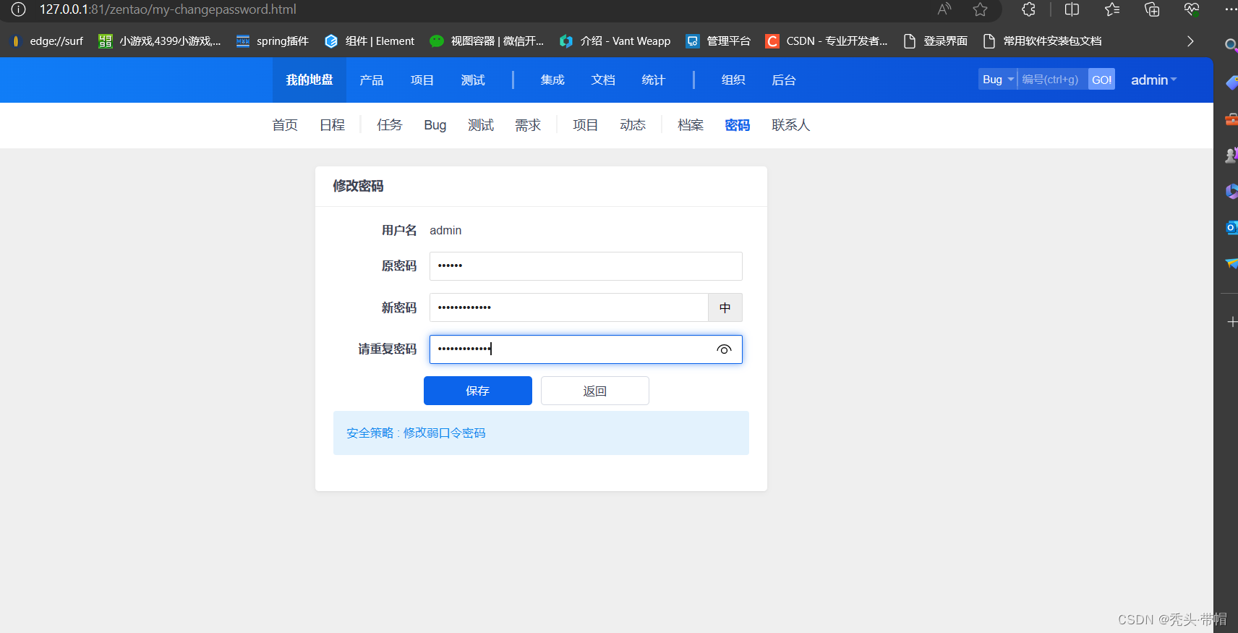Open the favorites list icon

coord(1112,9)
